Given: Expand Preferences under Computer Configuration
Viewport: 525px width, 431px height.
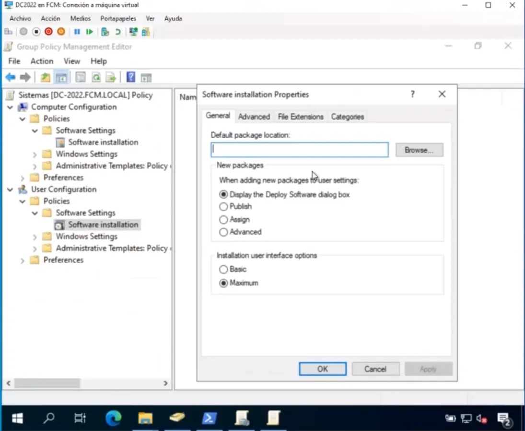Looking at the screenshot, I should pos(23,178).
